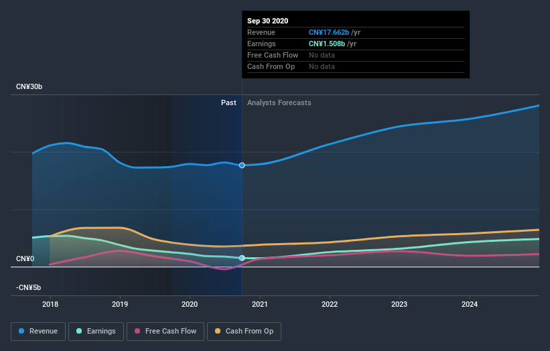
Task: Click the 2023 x-axis label
Action: (x=399, y=304)
